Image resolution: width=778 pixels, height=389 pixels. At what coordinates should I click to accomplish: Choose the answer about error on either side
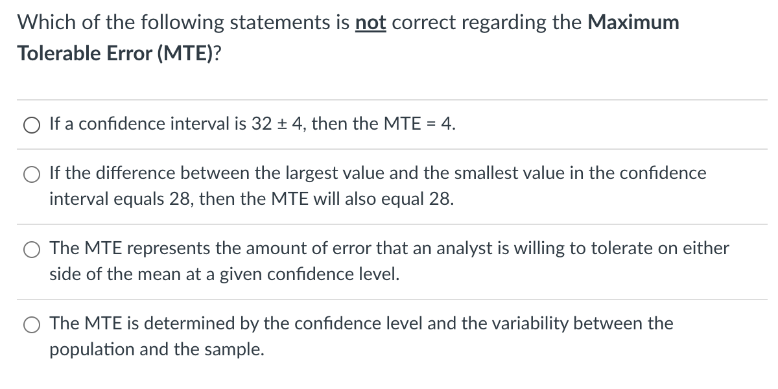(x=30, y=249)
